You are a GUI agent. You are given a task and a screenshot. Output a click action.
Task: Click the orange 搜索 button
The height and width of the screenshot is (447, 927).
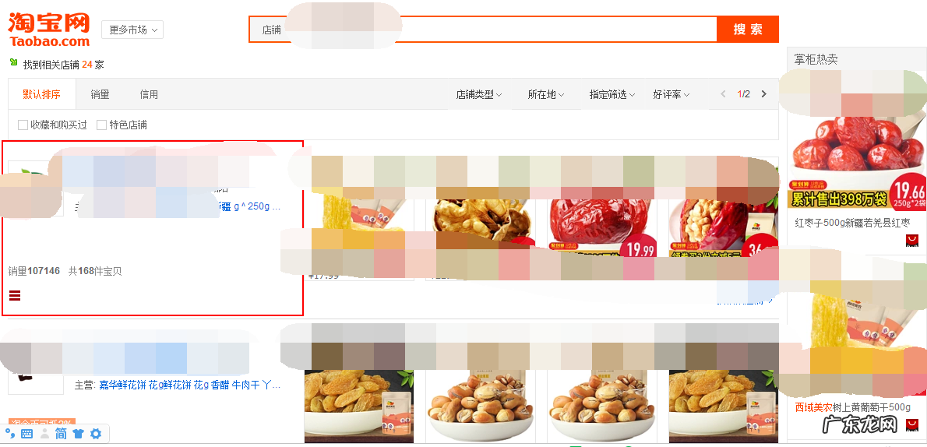point(748,30)
